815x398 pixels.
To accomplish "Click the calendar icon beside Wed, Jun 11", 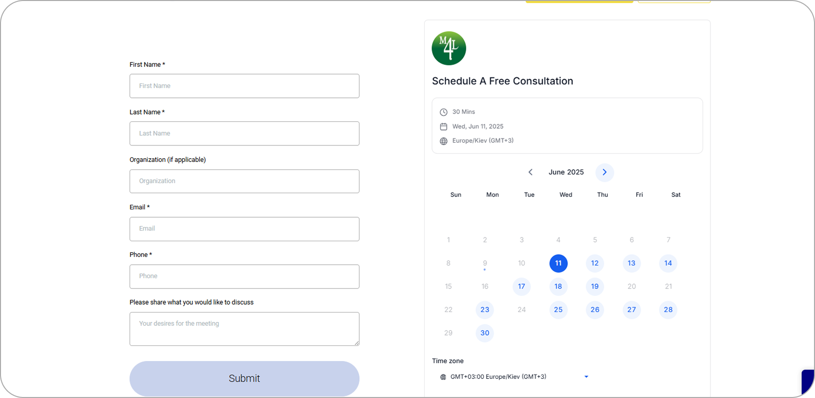I will coord(443,126).
